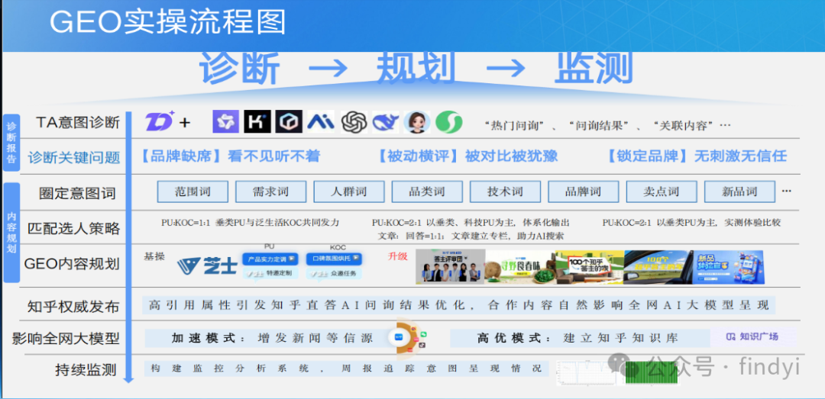This screenshot has height=399, width=825.
Task: Open the car window banner thumbnail
Action: pyautogui.click(x=658, y=266)
